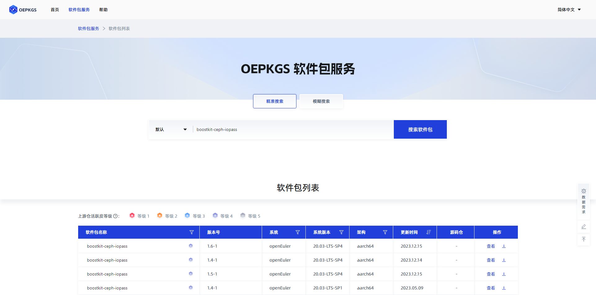Open the 帮助 help menu
The width and height of the screenshot is (596, 295).
click(103, 10)
